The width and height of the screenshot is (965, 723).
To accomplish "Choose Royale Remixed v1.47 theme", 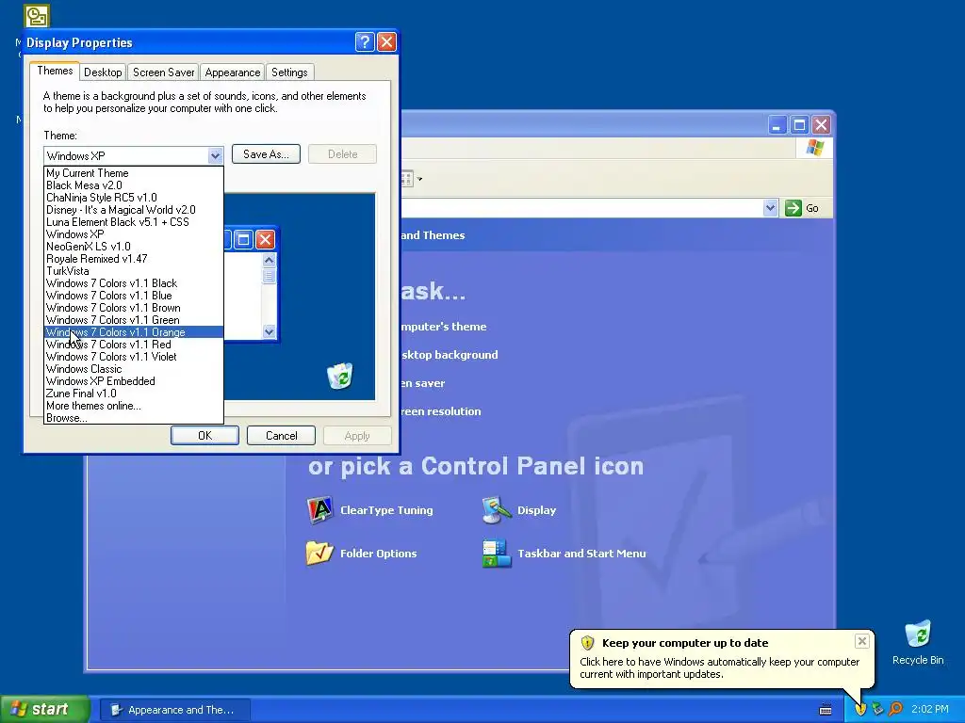I will tap(134, 259).
